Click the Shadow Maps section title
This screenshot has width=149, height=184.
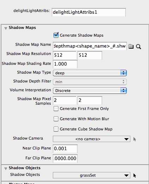point(22,27)
